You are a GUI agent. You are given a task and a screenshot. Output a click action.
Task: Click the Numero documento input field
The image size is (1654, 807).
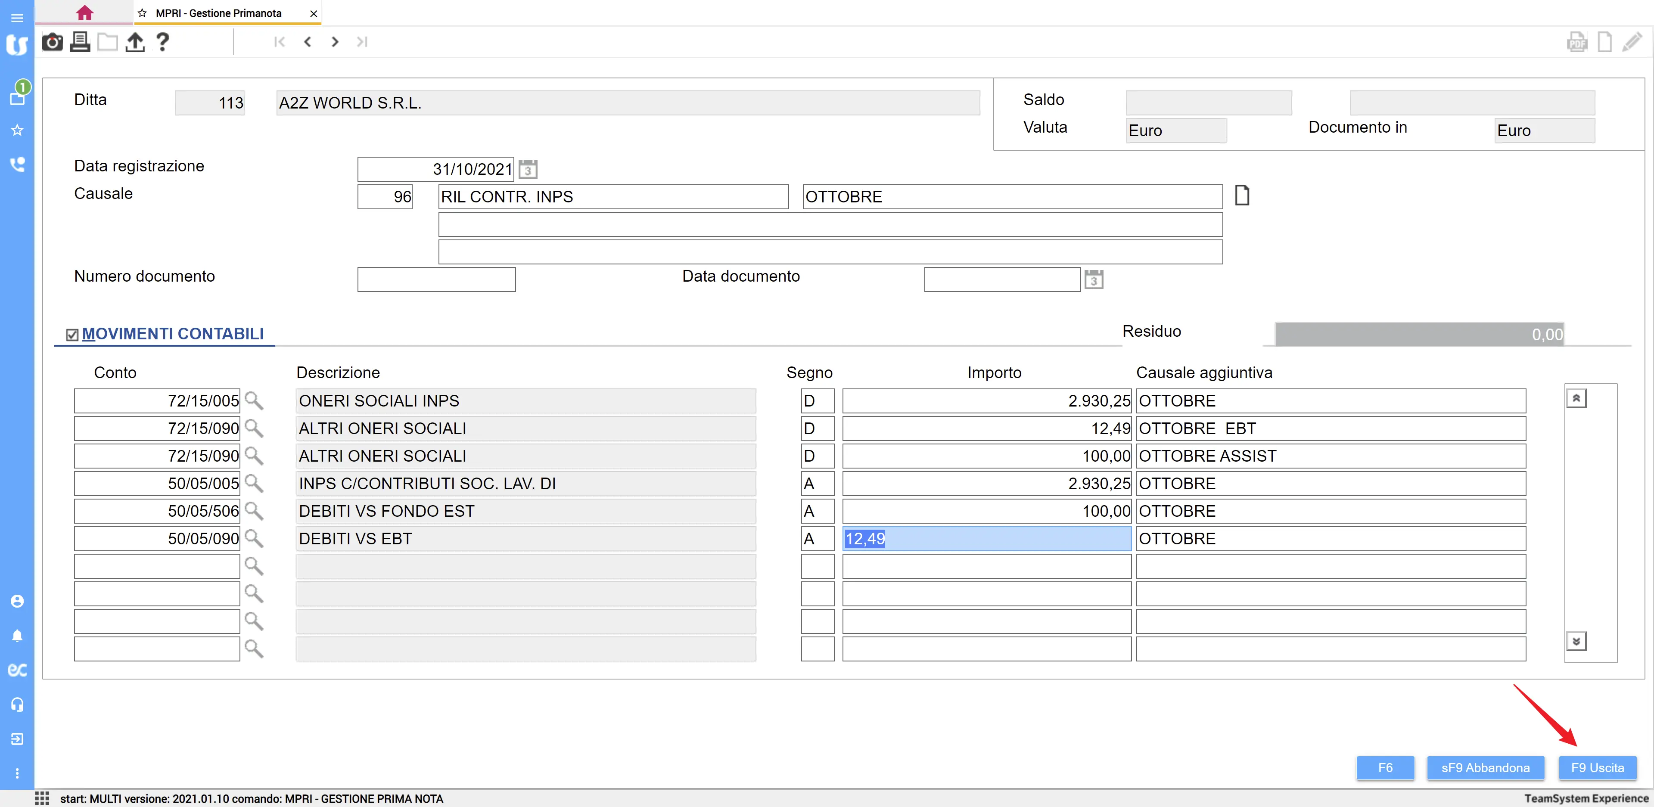(436, 279)
